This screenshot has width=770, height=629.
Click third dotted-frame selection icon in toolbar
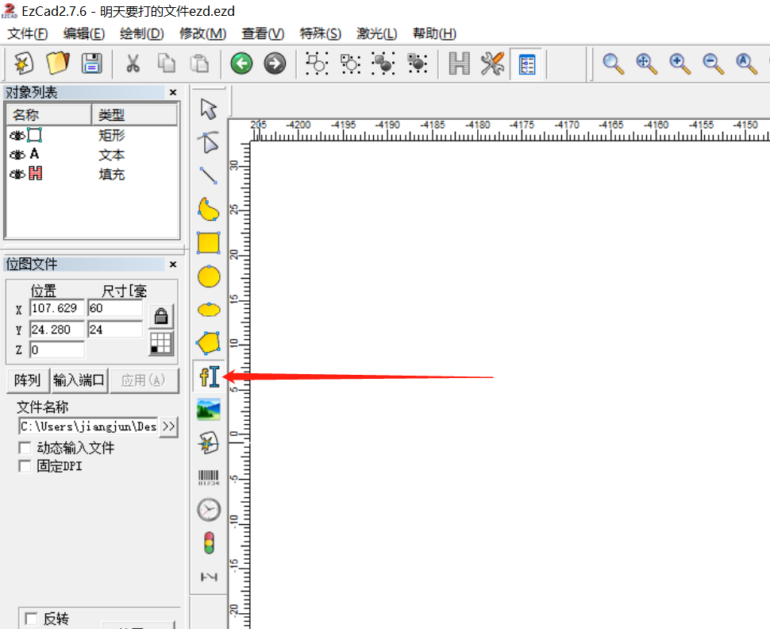(383, 64)
